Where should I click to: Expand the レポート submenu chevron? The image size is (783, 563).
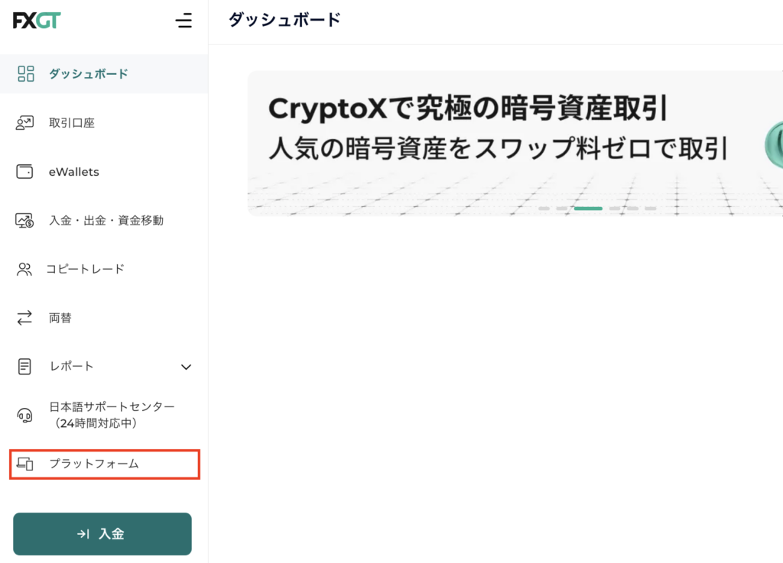pos(186,367)
